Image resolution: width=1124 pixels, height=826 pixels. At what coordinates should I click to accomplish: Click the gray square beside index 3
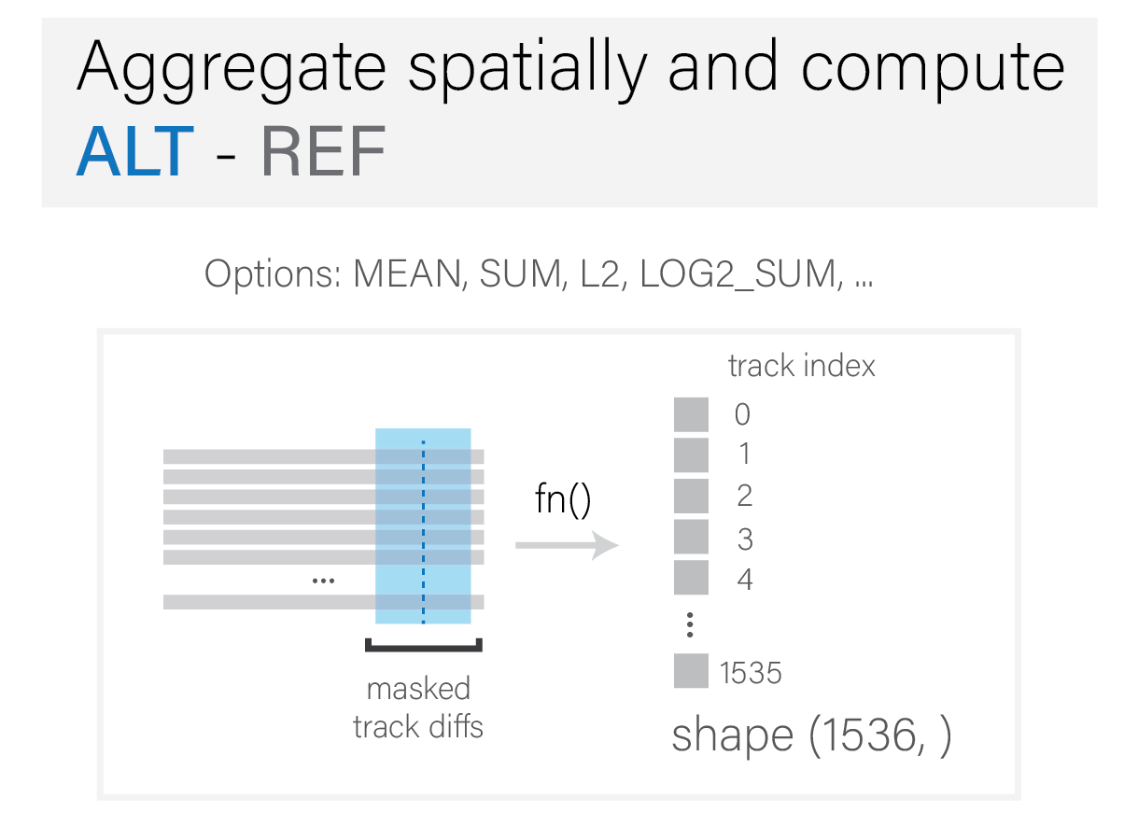coord(691,537)
